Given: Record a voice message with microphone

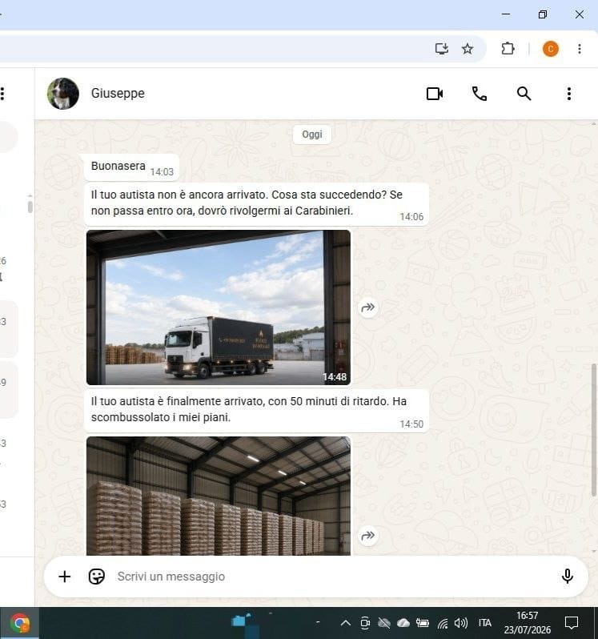Looking at the screenshot, I should click(x=568, y=577).
